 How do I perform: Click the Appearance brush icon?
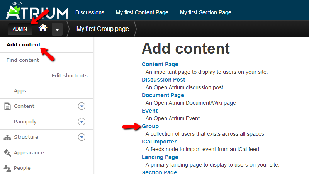tap(7, 153)
